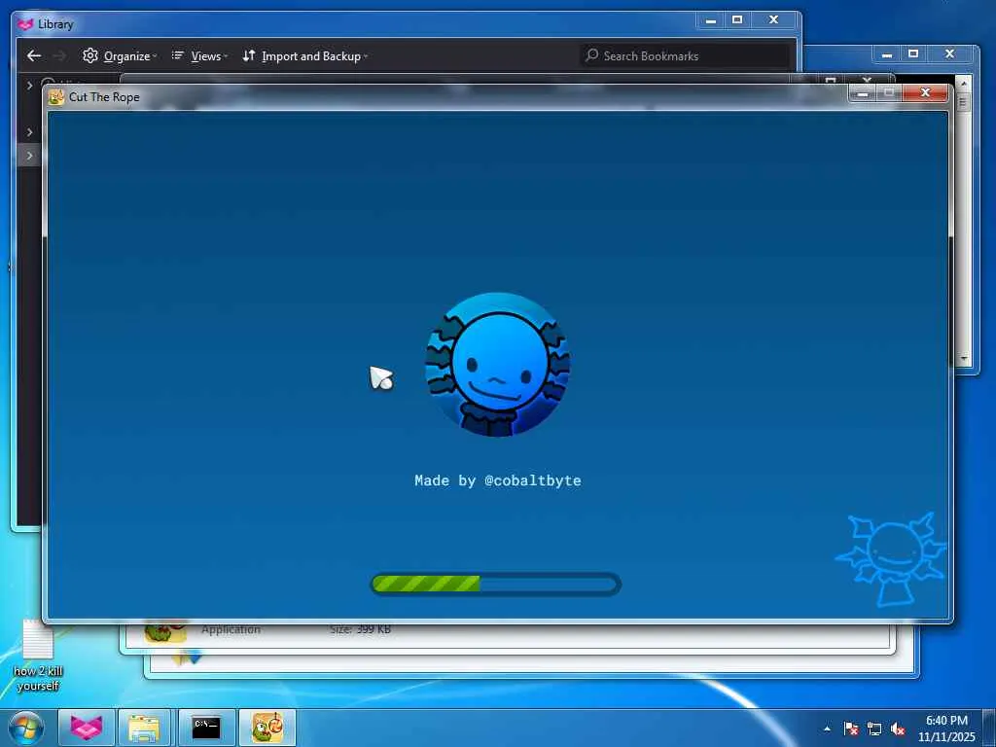Close the Library window
The width and height of the screenshot is (996, 747).
coord(773,20)
